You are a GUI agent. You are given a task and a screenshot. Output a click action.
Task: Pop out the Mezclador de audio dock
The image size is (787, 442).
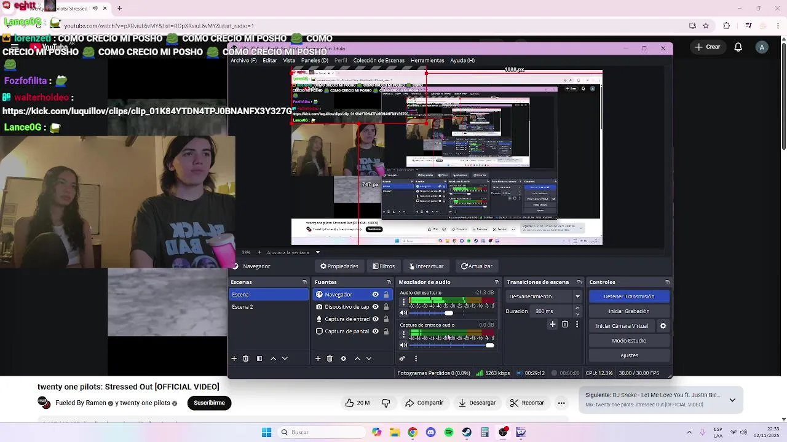coord(497,282)
